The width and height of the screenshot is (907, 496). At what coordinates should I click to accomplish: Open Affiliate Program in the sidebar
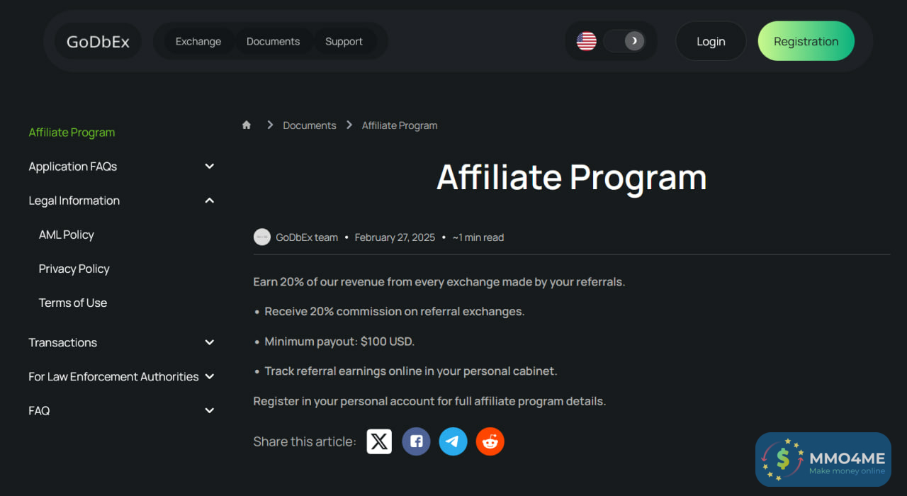point(72,133)
